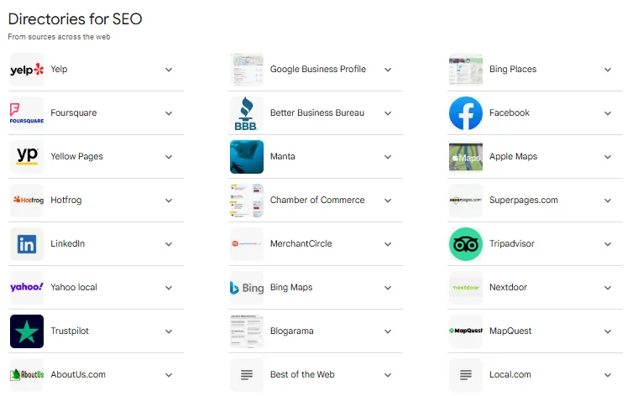The height and width of the screenshot is (396, 638).
Task: Expand the Google Business Profile entry chevron
Action: (x=388, y=70)
